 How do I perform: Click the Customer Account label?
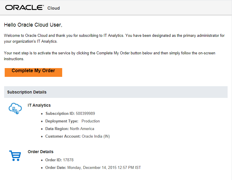coord(63,136)
